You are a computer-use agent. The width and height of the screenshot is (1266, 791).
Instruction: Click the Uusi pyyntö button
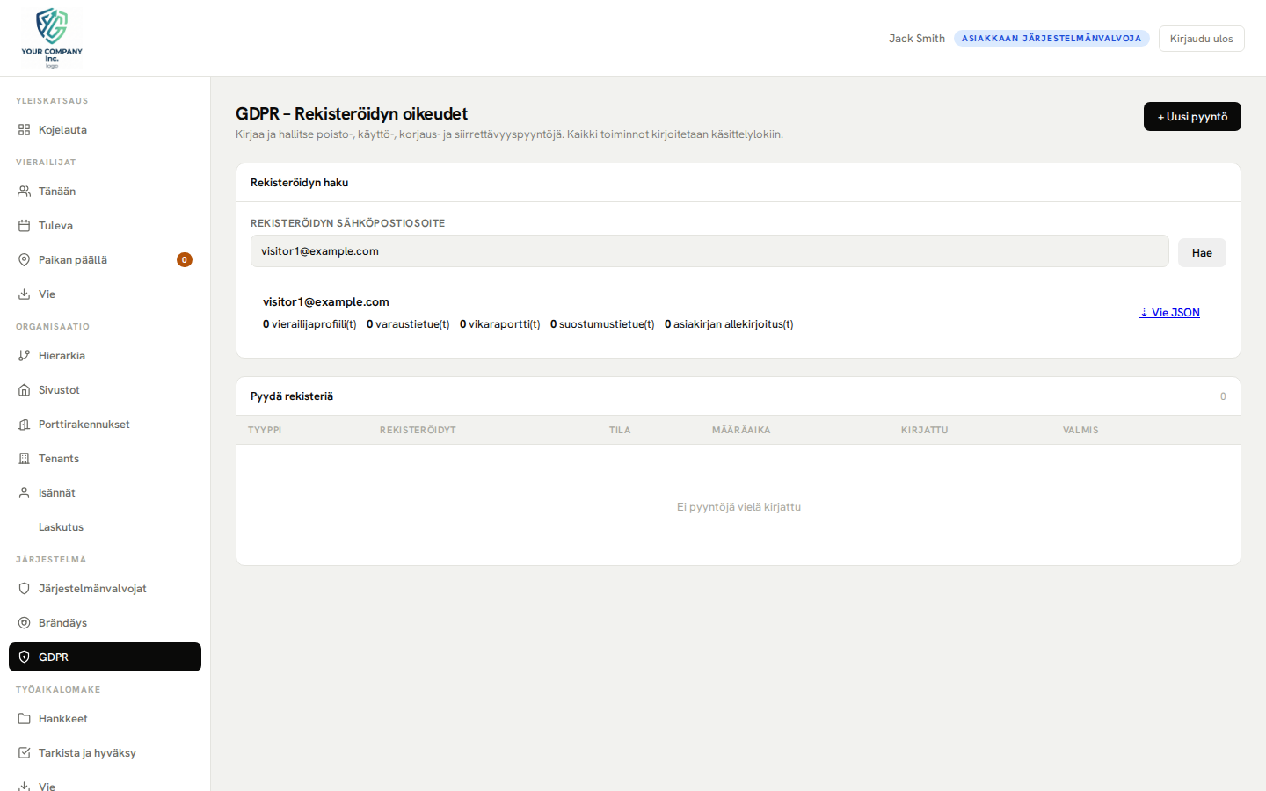[1192, 116]
